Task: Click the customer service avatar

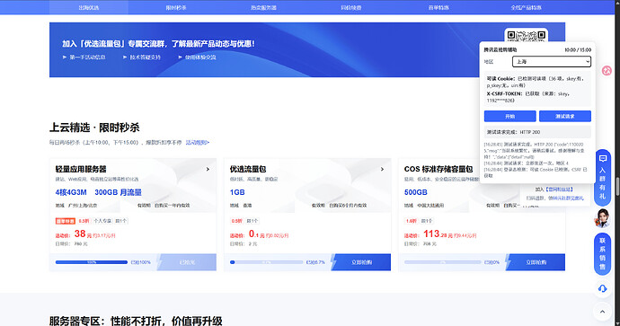Action: pyautogui.click(x=602, y=217)
